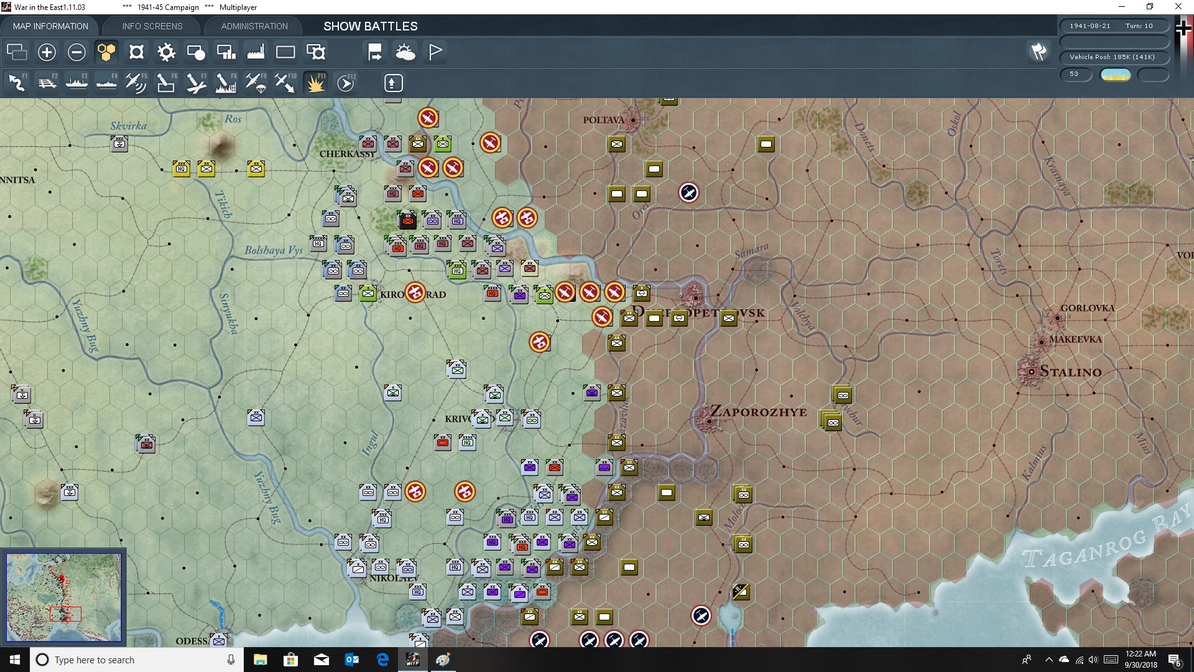Image resolution: width=1194 pixels, height=672 pixels.
Task: Toggle the hex grid display icon
Action: tap(106, 52)
